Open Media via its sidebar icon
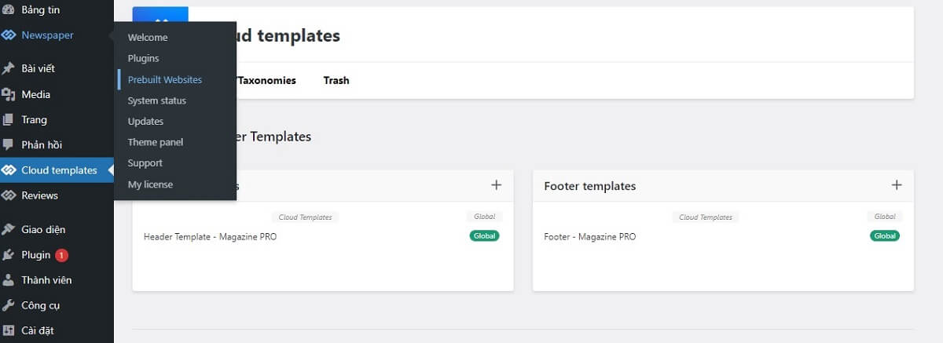 (x=9, y=94)
